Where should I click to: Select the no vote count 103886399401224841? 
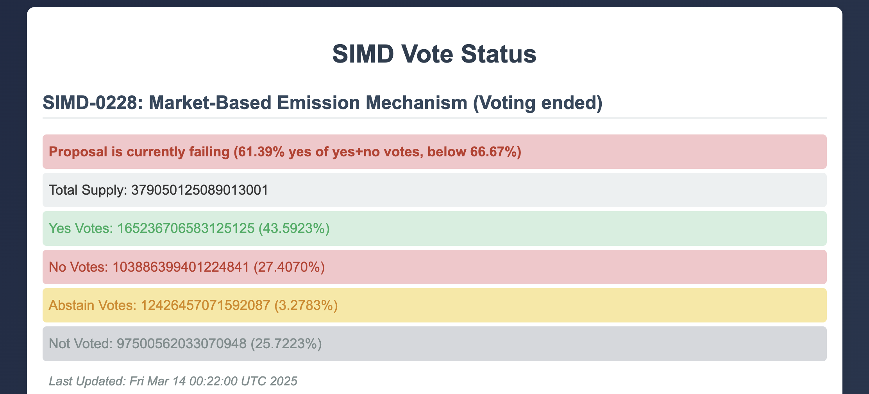181,267
